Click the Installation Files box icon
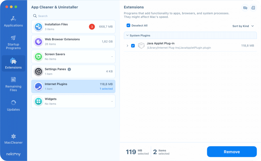 pos(38,27)
